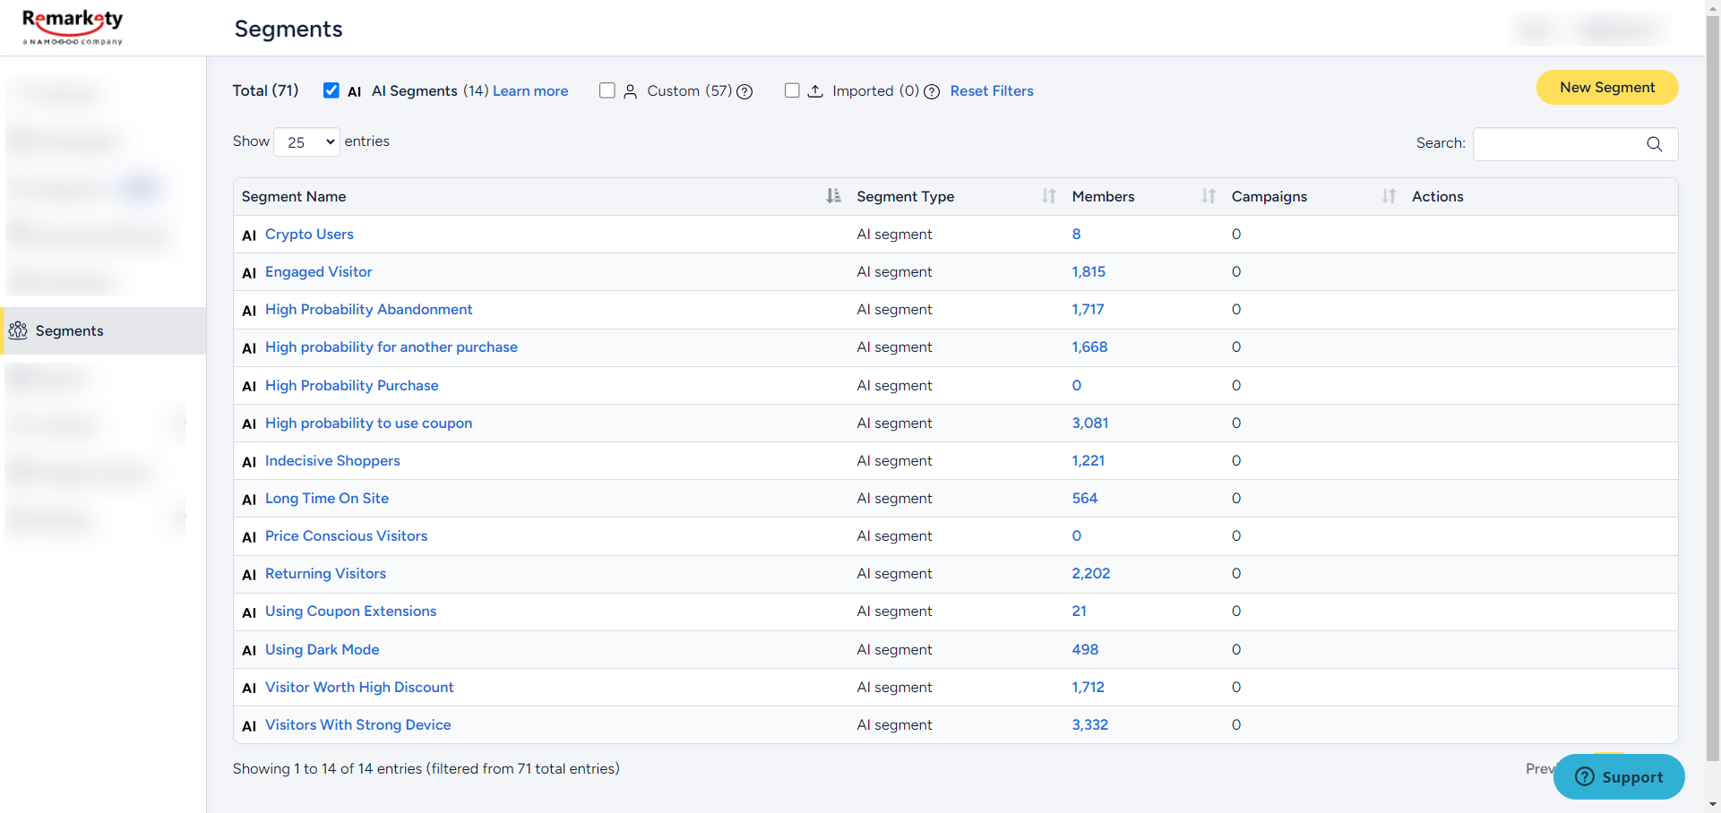
Task: Open High probability for another purchase
Action: pyautogui.click(x=392, y=347)
